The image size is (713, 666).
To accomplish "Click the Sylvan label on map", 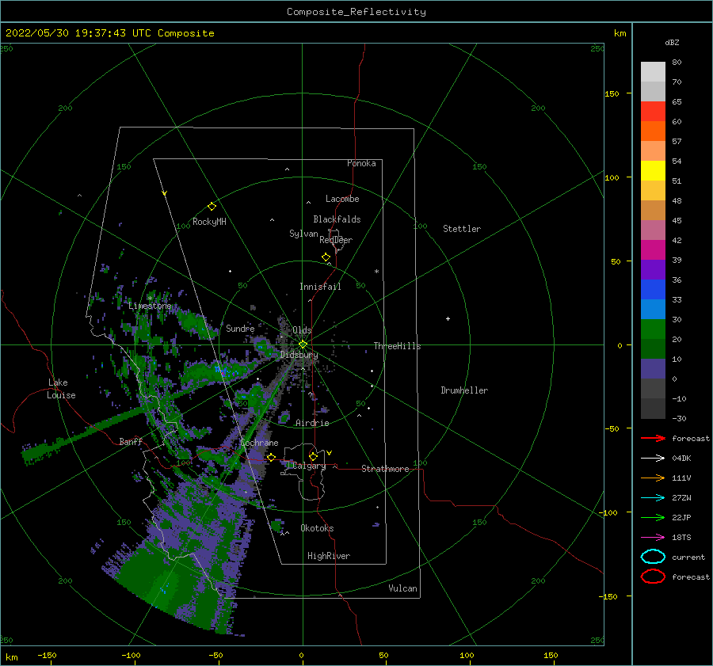I will tap(303, 234).
